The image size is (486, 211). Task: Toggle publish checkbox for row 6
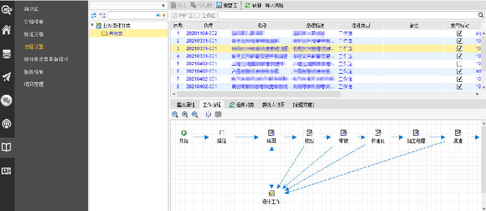pyautogui.click(x=460, y=72)
